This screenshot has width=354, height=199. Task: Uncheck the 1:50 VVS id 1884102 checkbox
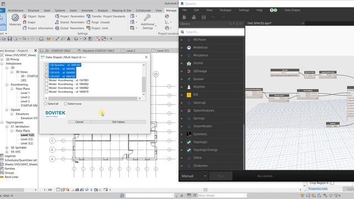point(46,76)
